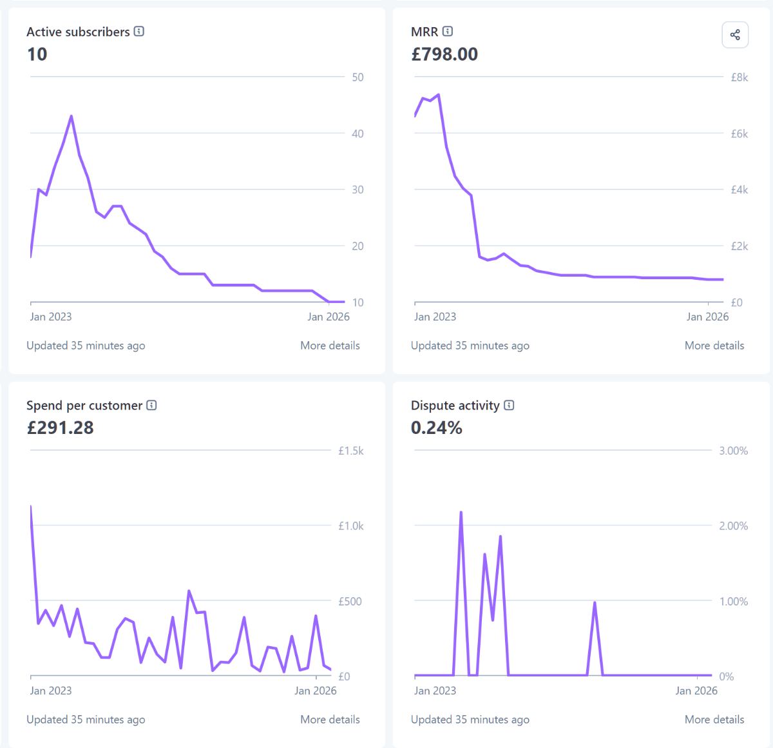Image resolution: width=773 pixels, height=748 pixels.
Task: Click the Jan 2023 label under Active subscribers
Action: pyautogui.click(x=51, y=317)
